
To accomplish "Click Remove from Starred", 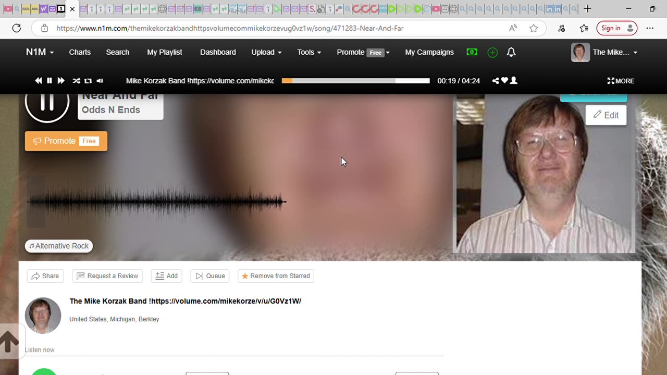I will tap(276, 276).
